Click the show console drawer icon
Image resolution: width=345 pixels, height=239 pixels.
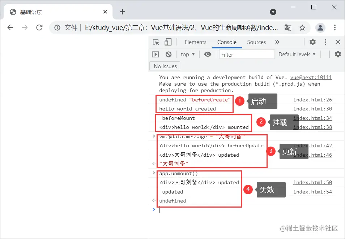tap(155, 54)
